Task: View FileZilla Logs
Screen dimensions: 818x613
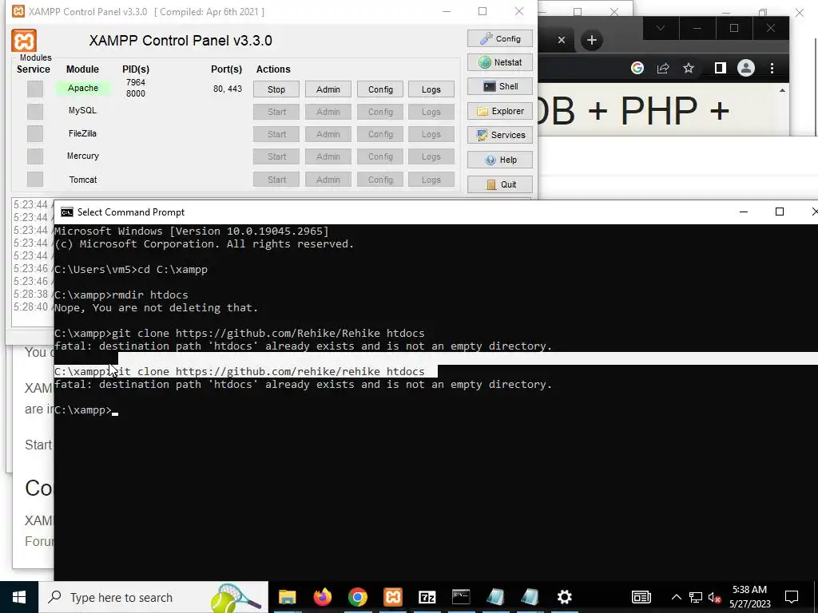Action: click(x=431, y=134)
